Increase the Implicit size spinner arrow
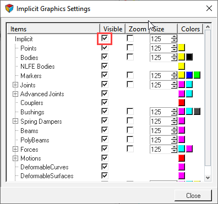The image size is (218, 204). point(174,37)
